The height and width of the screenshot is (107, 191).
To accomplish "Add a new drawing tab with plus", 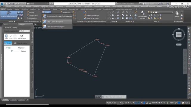I will (35, 24).
